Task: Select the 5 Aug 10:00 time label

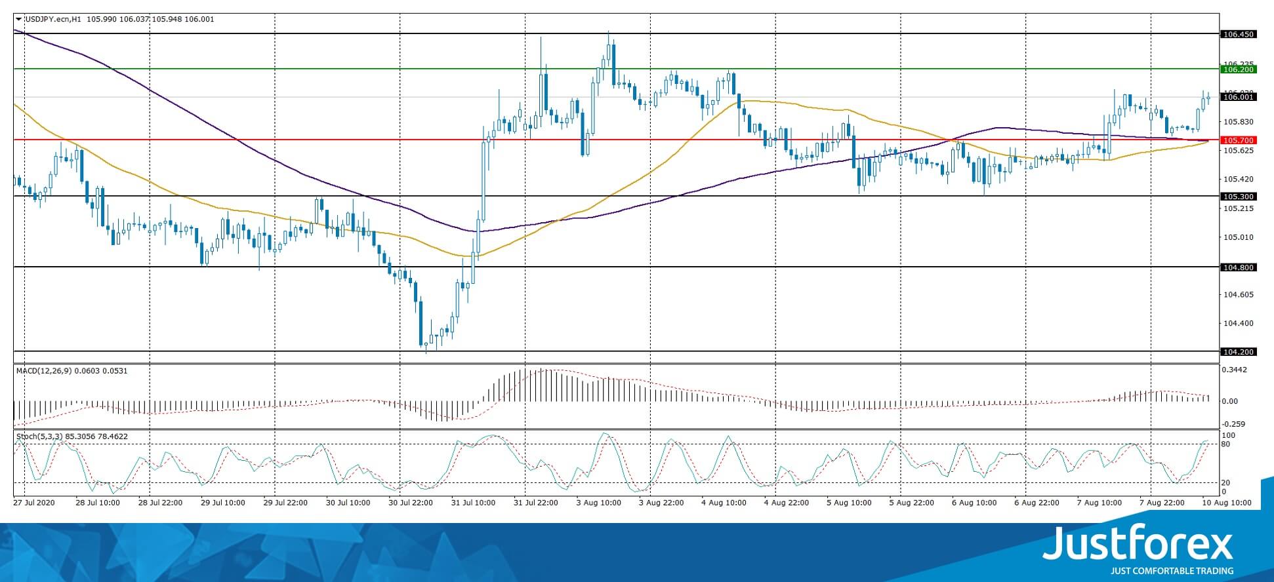Action: pos(850,503)
